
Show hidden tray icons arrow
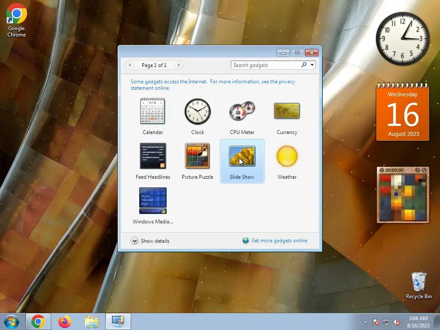(x=365, y=322)
